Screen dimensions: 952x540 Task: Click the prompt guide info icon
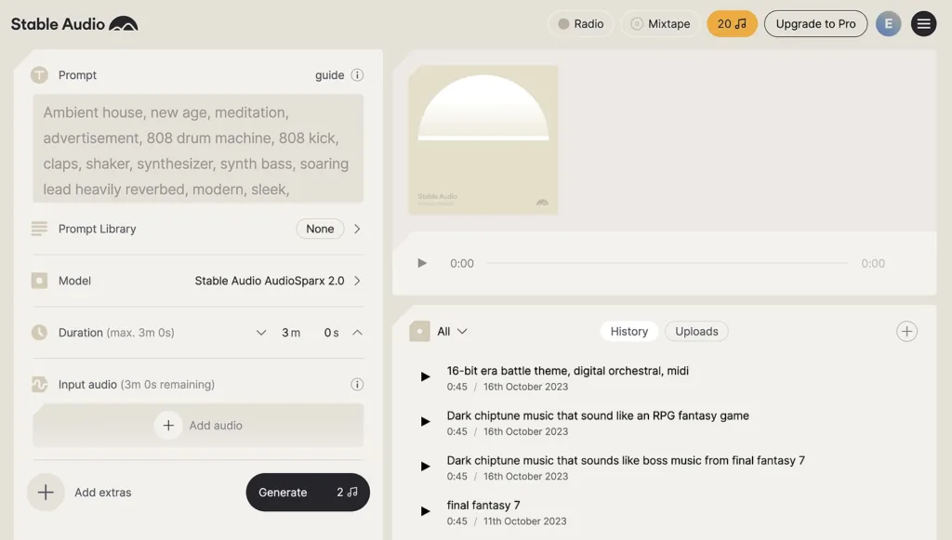tap(357, 75)
